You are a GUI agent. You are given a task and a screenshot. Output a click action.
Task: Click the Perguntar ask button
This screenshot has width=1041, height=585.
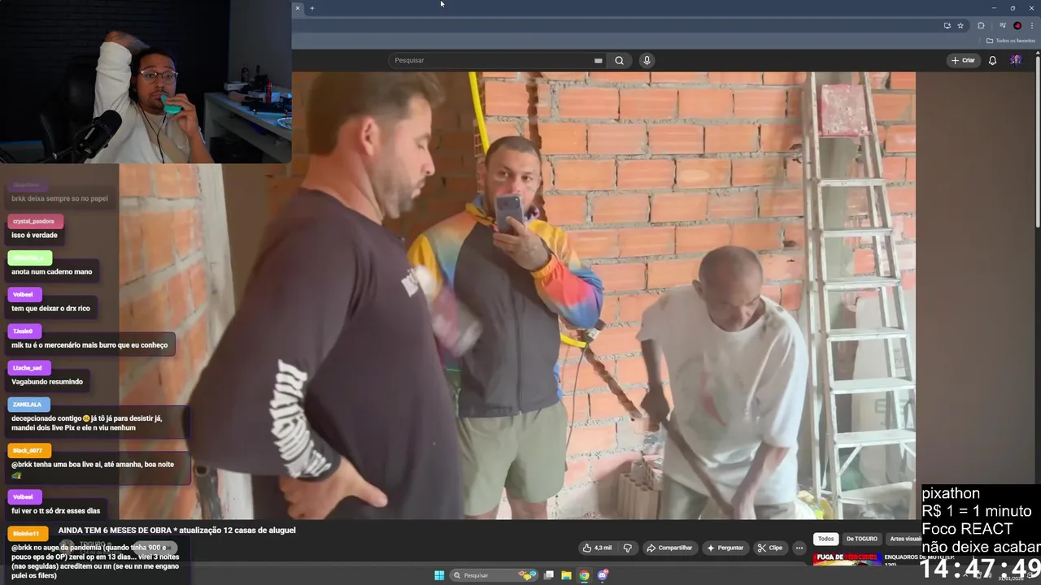coord(725,548)
